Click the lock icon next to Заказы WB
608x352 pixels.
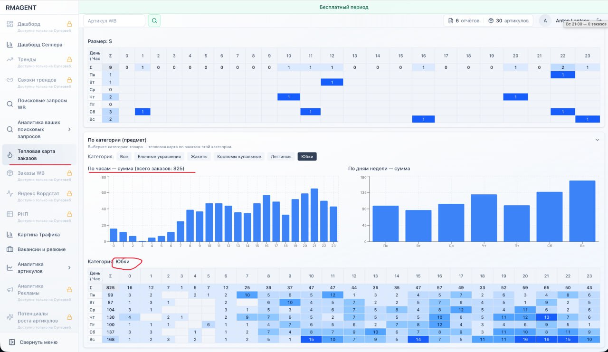[69, 173]
